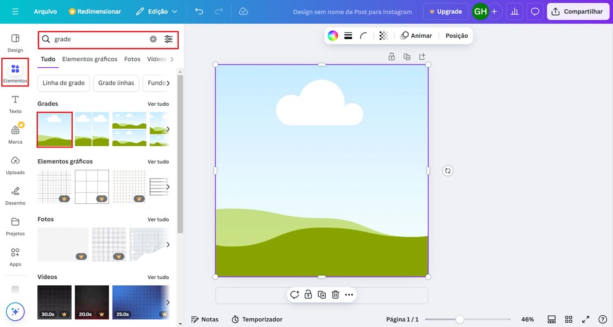This screenshot has width=613, height=327.
Task: Switch to the Elementos gráficos tab
Action: point(90,59)
